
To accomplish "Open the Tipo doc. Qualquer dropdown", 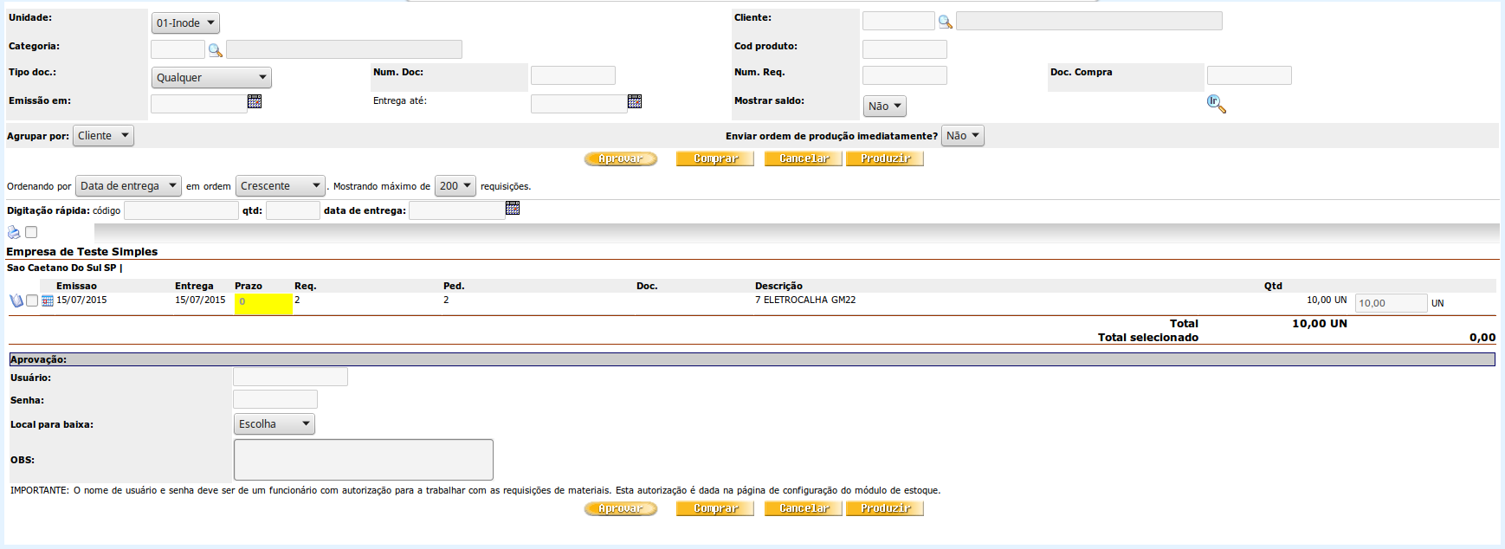I will [210, 78].
